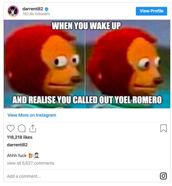Like the post with the heart icon

coord(11,128)
